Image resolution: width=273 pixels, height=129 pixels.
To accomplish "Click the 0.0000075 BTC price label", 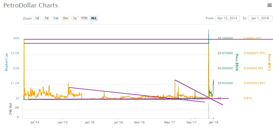I will [x=254, y=53].
